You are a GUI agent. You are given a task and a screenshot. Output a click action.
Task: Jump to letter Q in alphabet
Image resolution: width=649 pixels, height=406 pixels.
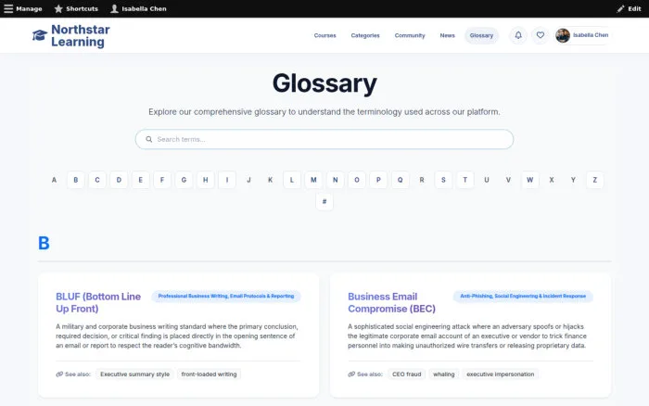(400, 180)
